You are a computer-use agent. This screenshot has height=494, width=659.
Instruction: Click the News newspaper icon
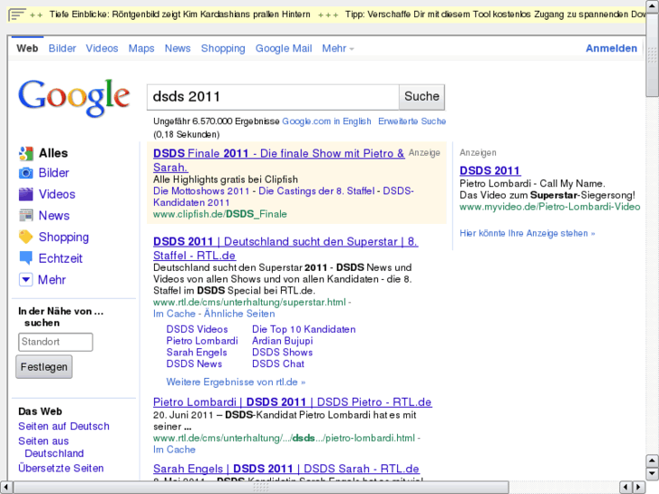[25, 216]
